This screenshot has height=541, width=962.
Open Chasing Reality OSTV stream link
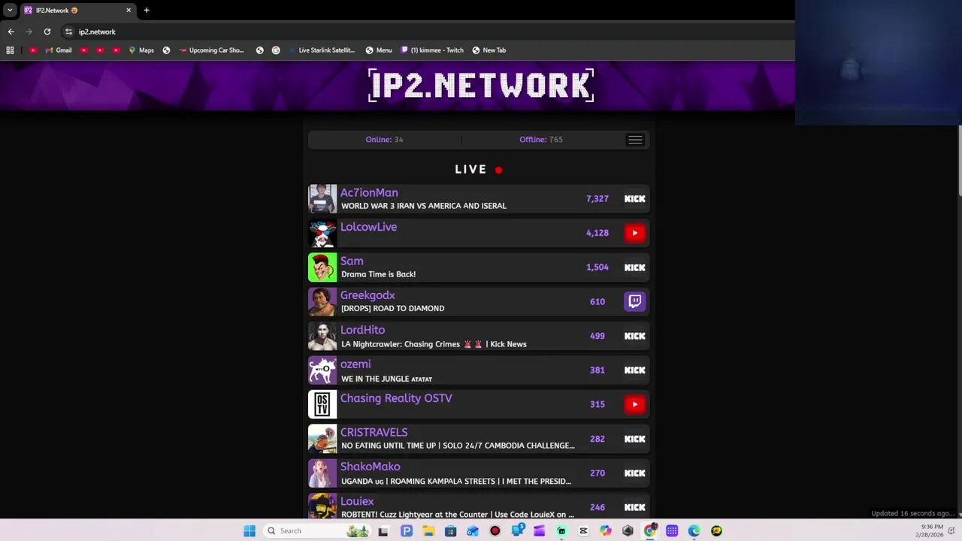coord(396,398)
